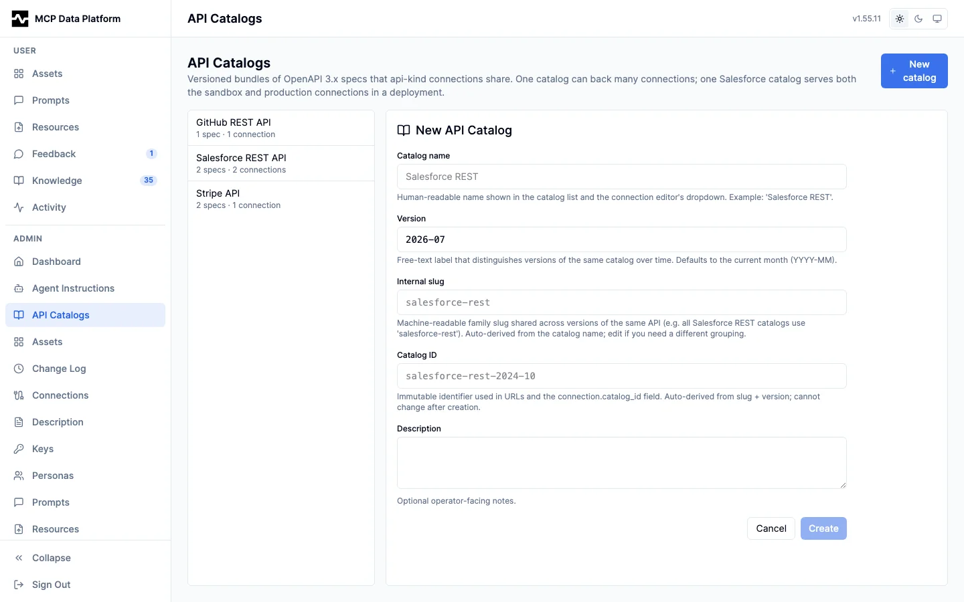This screenshot has height=602, width=964.
Task: Click the New catalog button
Action: click(914, 71)
